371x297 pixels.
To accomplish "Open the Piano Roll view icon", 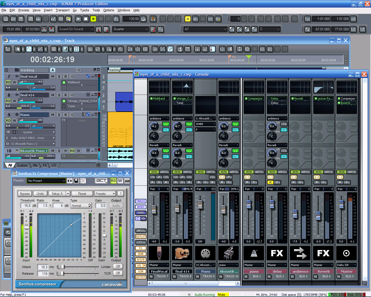I will coord(38,19).
